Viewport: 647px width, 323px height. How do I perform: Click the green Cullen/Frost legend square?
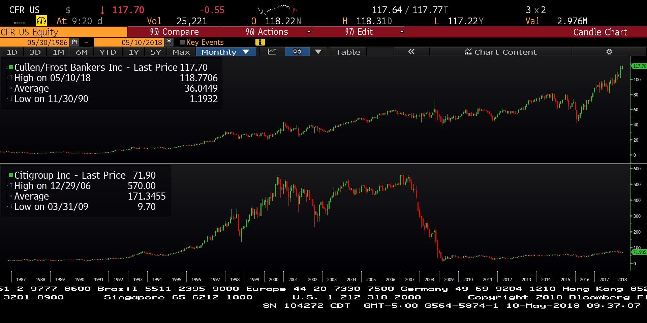click(x=11, y=67)
